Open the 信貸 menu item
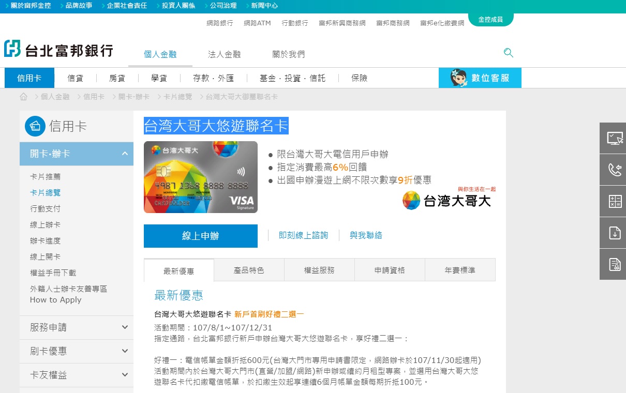The height and width of the screenshot is (393, 626). 76,78
